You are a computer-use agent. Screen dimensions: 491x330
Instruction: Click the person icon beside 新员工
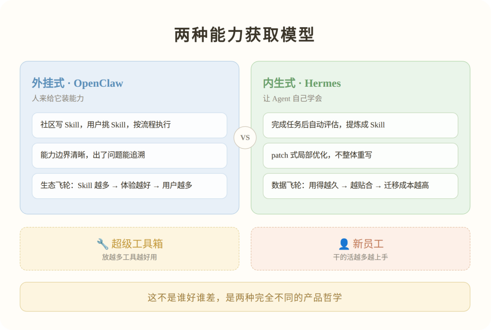344,244
